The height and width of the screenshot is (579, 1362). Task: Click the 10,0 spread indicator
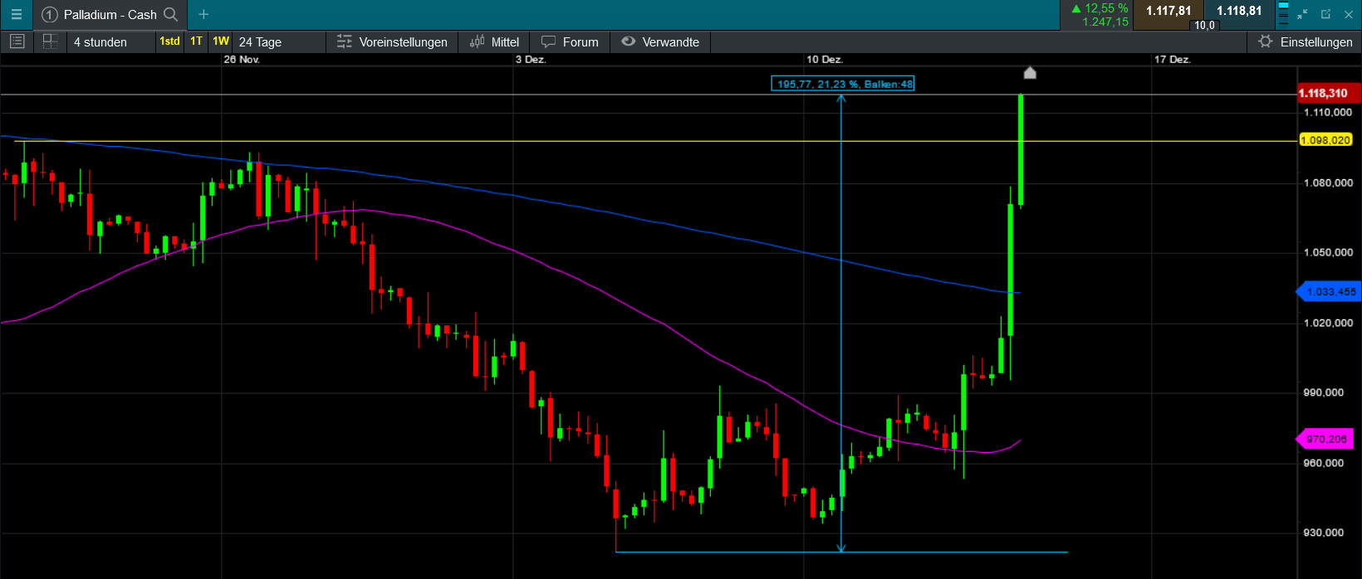pyautogui.click(x=1204, y=25)
